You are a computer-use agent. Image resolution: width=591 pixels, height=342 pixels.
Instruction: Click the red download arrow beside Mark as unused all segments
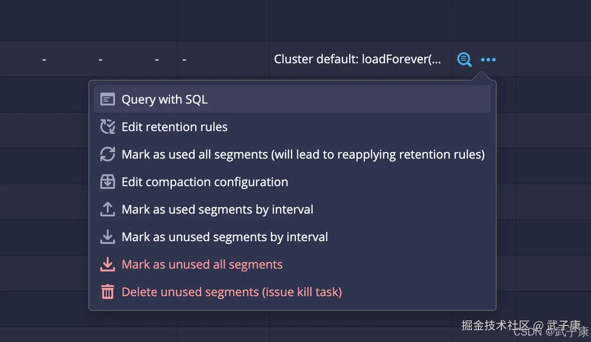click(107, 264)
